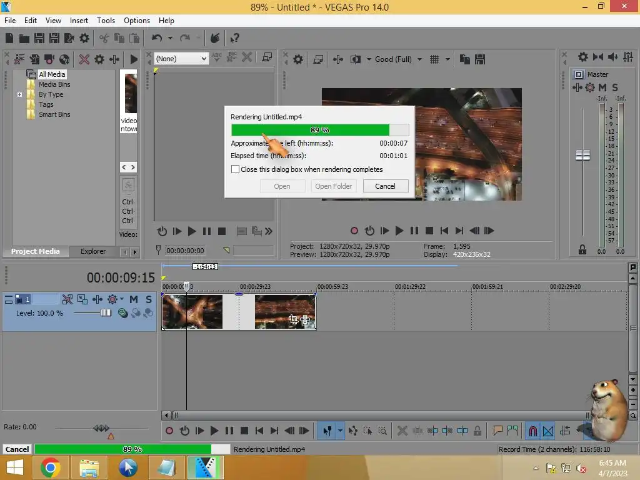Open the Edit menu
This screenshot has width=640, height=480.
pyautogui.click(x=31, y=21)
